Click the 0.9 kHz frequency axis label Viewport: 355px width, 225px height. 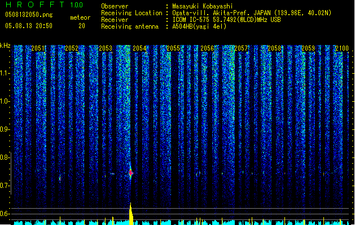pos(5,129)
